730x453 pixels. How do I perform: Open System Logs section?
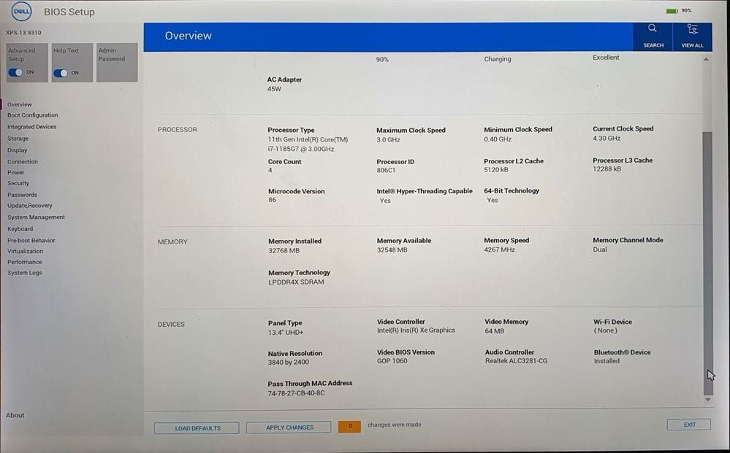click(25, 273)
